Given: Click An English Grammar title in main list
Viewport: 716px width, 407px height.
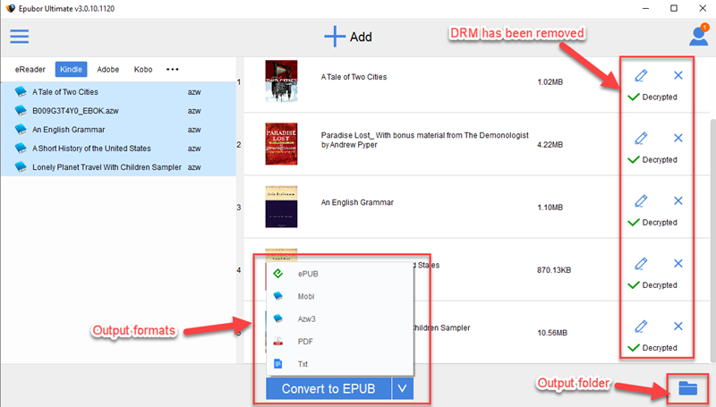Looking at the screenshot, I should coord(357,202).
